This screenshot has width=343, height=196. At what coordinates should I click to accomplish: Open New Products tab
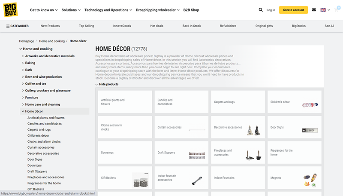point(50,26)
